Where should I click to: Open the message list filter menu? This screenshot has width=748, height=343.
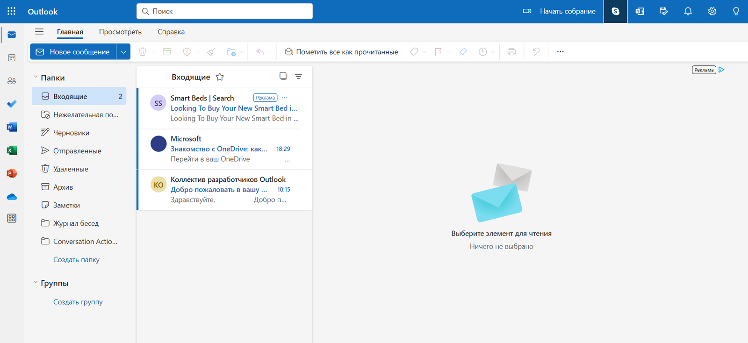point(298,76)
